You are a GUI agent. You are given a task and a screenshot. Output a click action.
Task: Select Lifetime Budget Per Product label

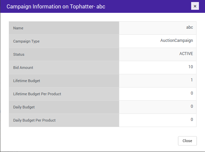37,94
